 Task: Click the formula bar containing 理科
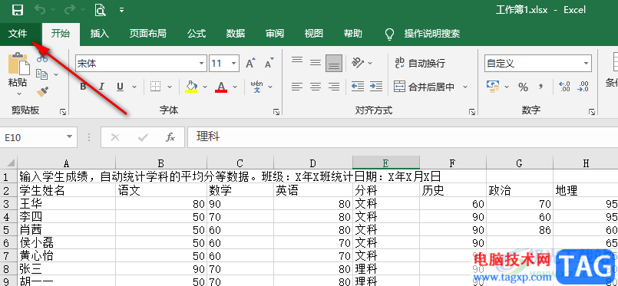coord(402,137)
